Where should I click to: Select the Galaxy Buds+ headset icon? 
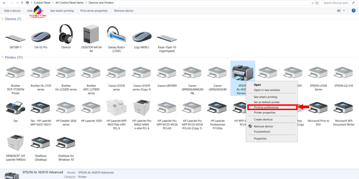(116, 34)
